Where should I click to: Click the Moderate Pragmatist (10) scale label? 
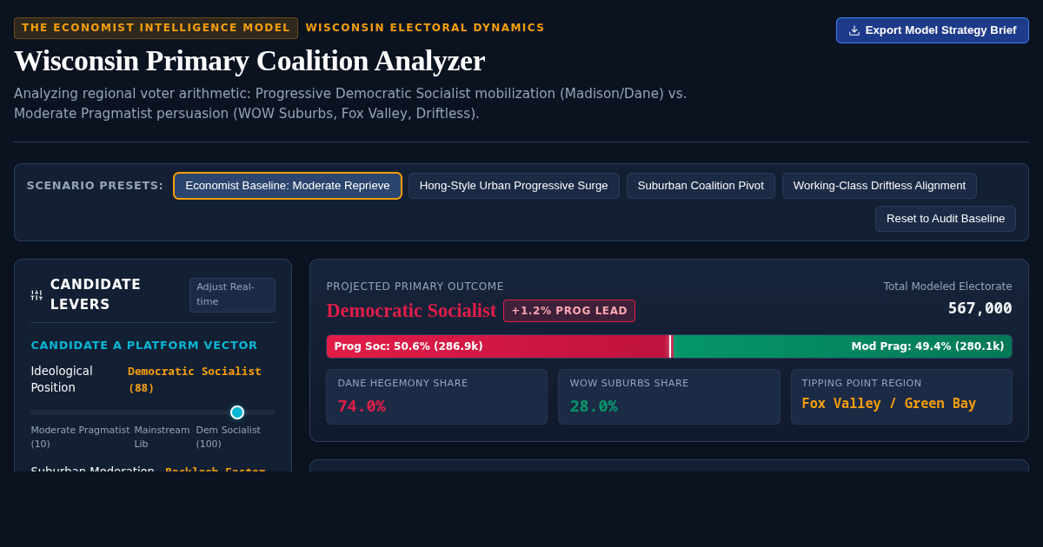[x=80, y=437]
